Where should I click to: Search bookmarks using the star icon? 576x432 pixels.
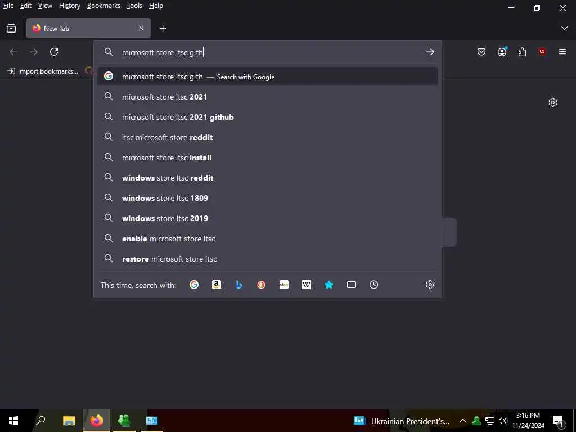coord(328,285)
